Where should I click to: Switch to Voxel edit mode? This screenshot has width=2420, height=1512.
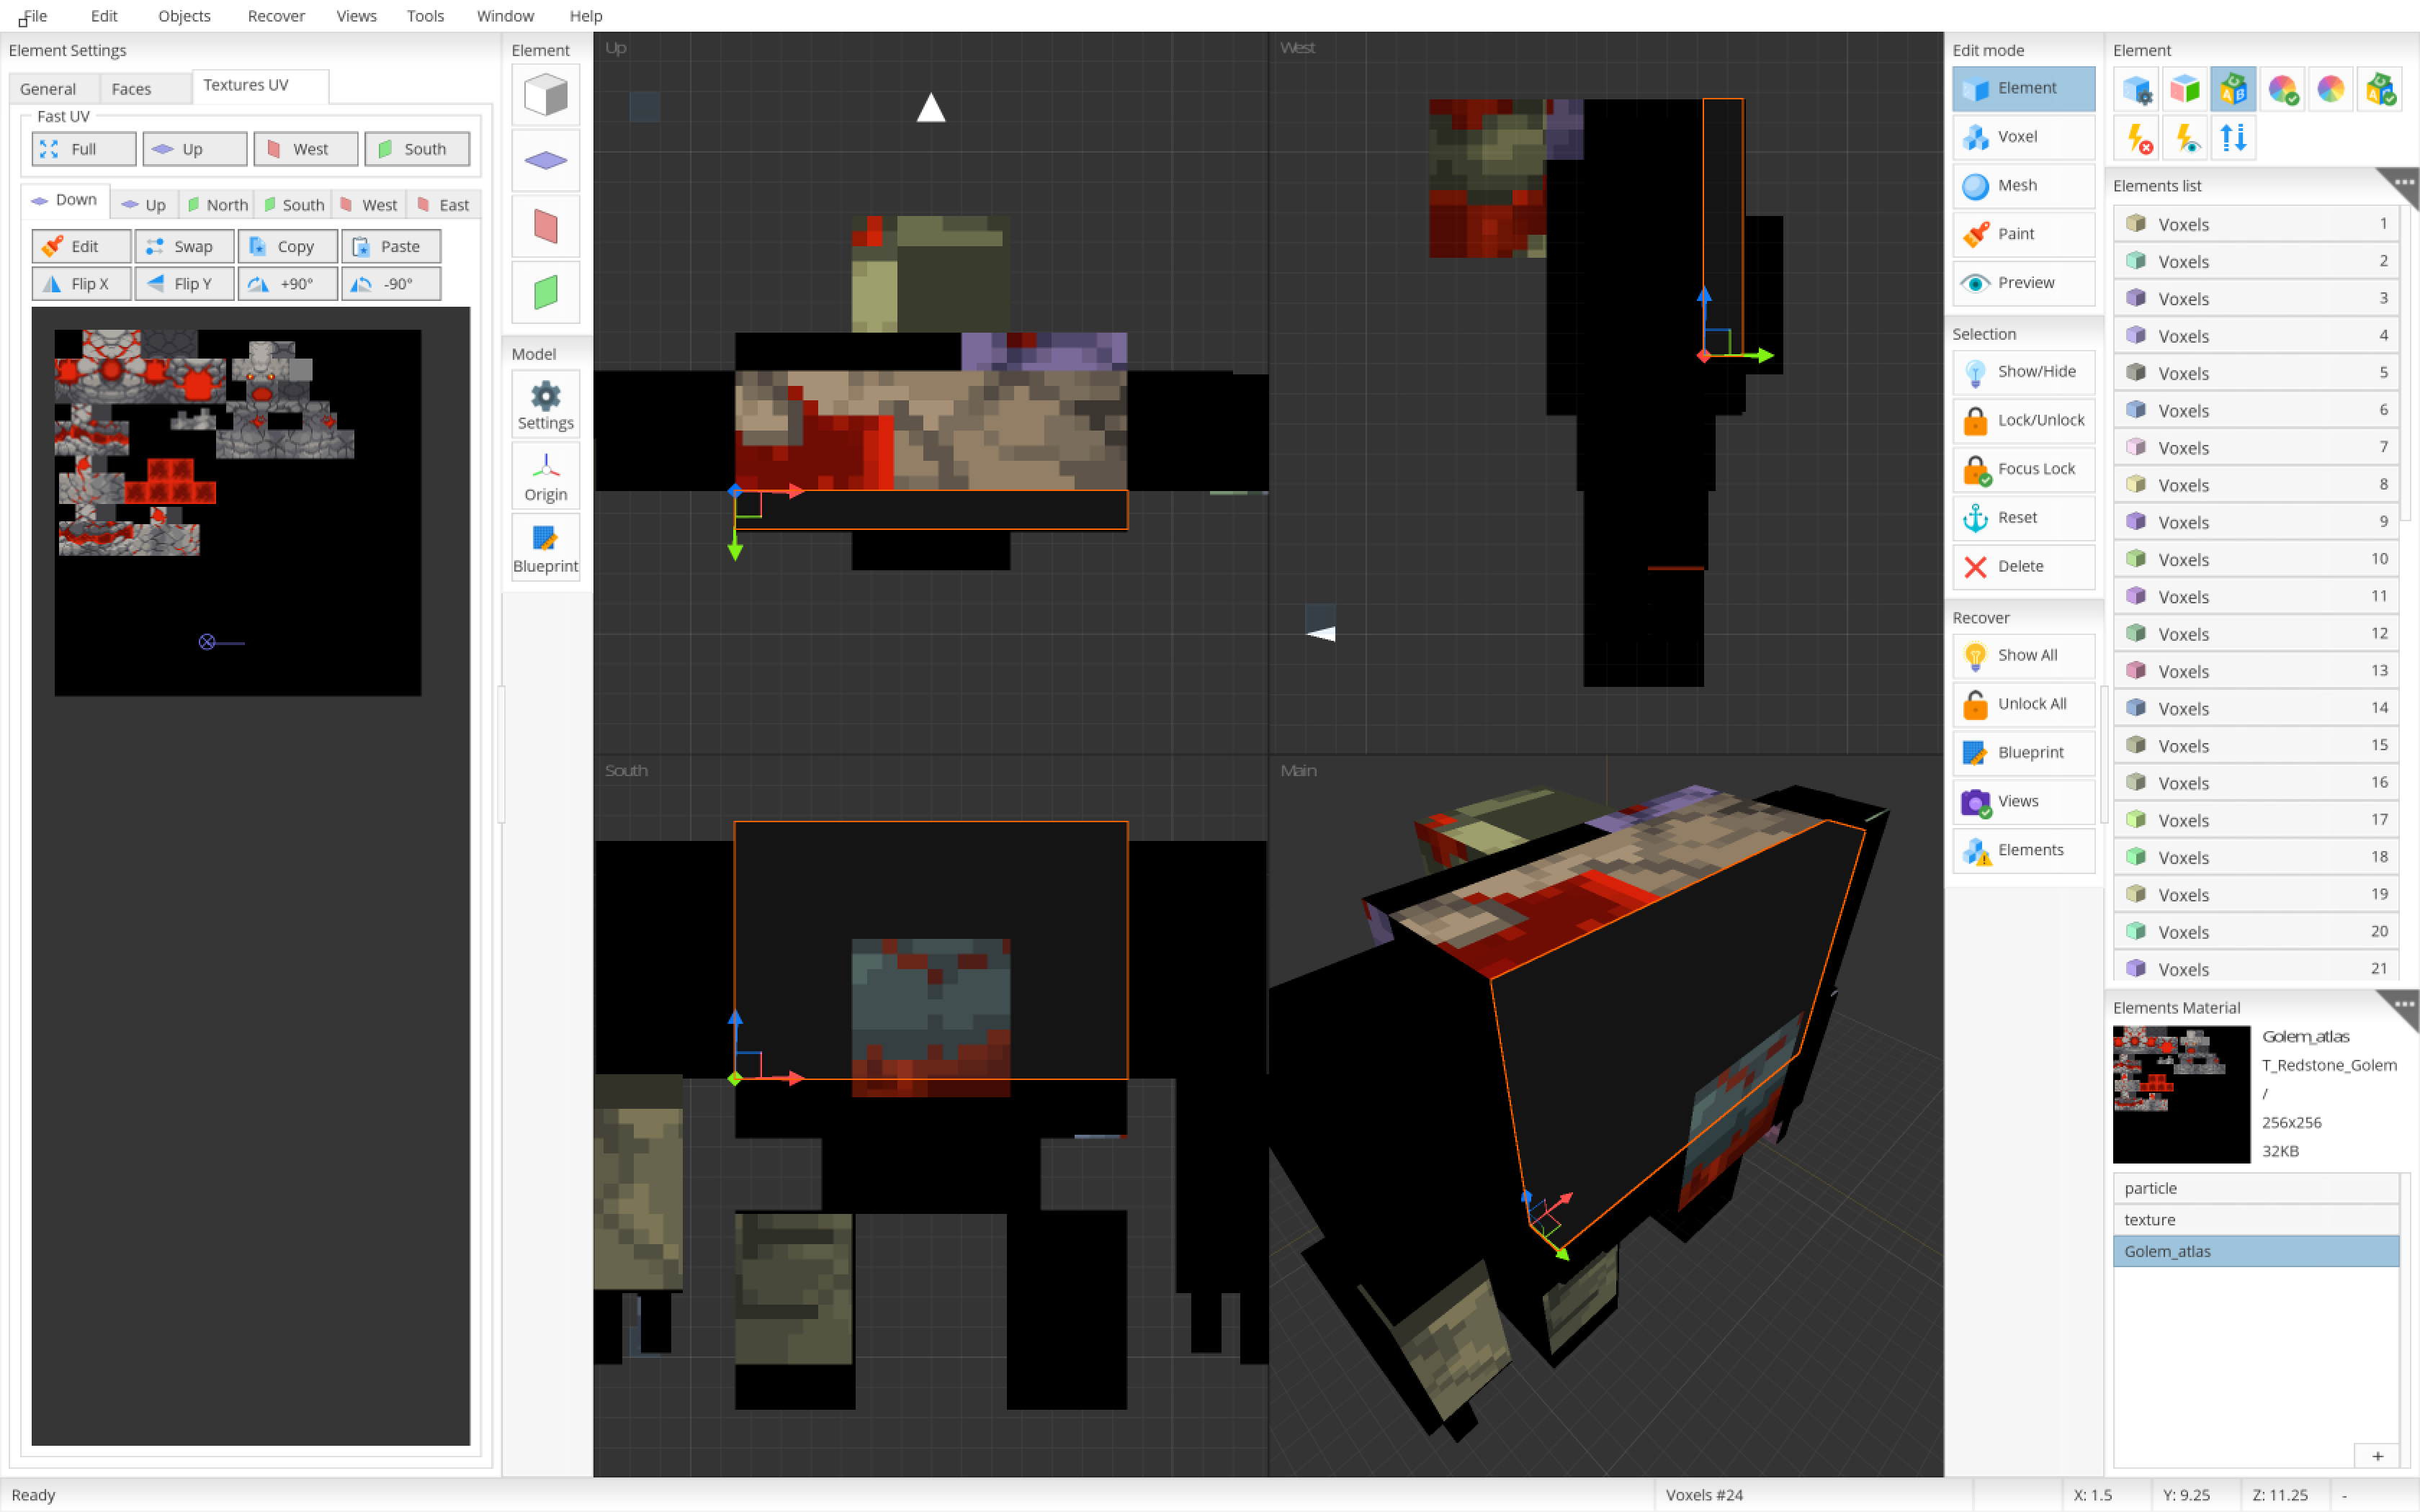tap(2023, 137)
